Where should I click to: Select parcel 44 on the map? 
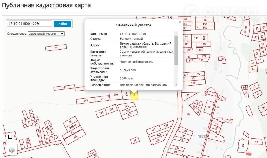tap(56, 48)
